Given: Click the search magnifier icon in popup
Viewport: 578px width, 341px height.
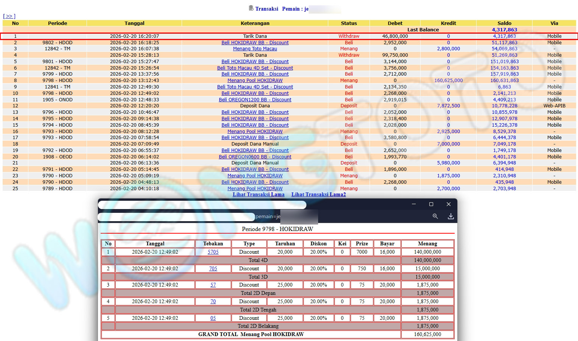Looking at the screenshot, I should (x=435, y=216).
